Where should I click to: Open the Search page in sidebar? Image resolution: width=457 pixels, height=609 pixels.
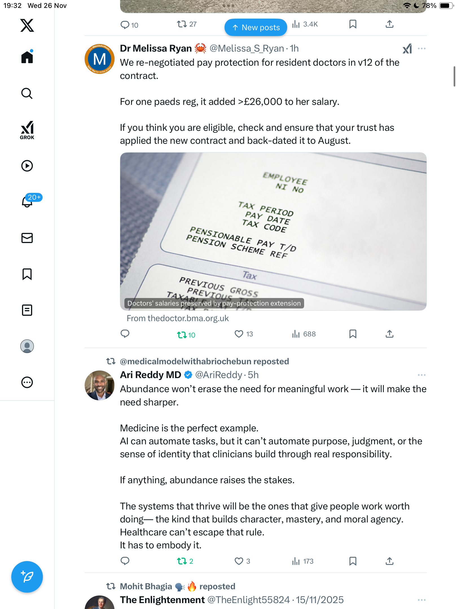pos(27,94)
